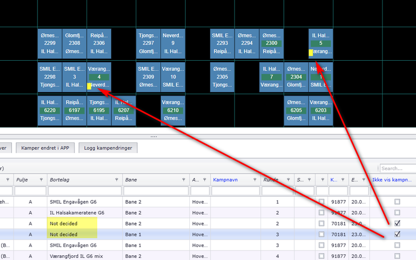Select match tile 2304 in the schedule
Image resolution: width=416 pixels, height=260 pixels.
[296, 77]
